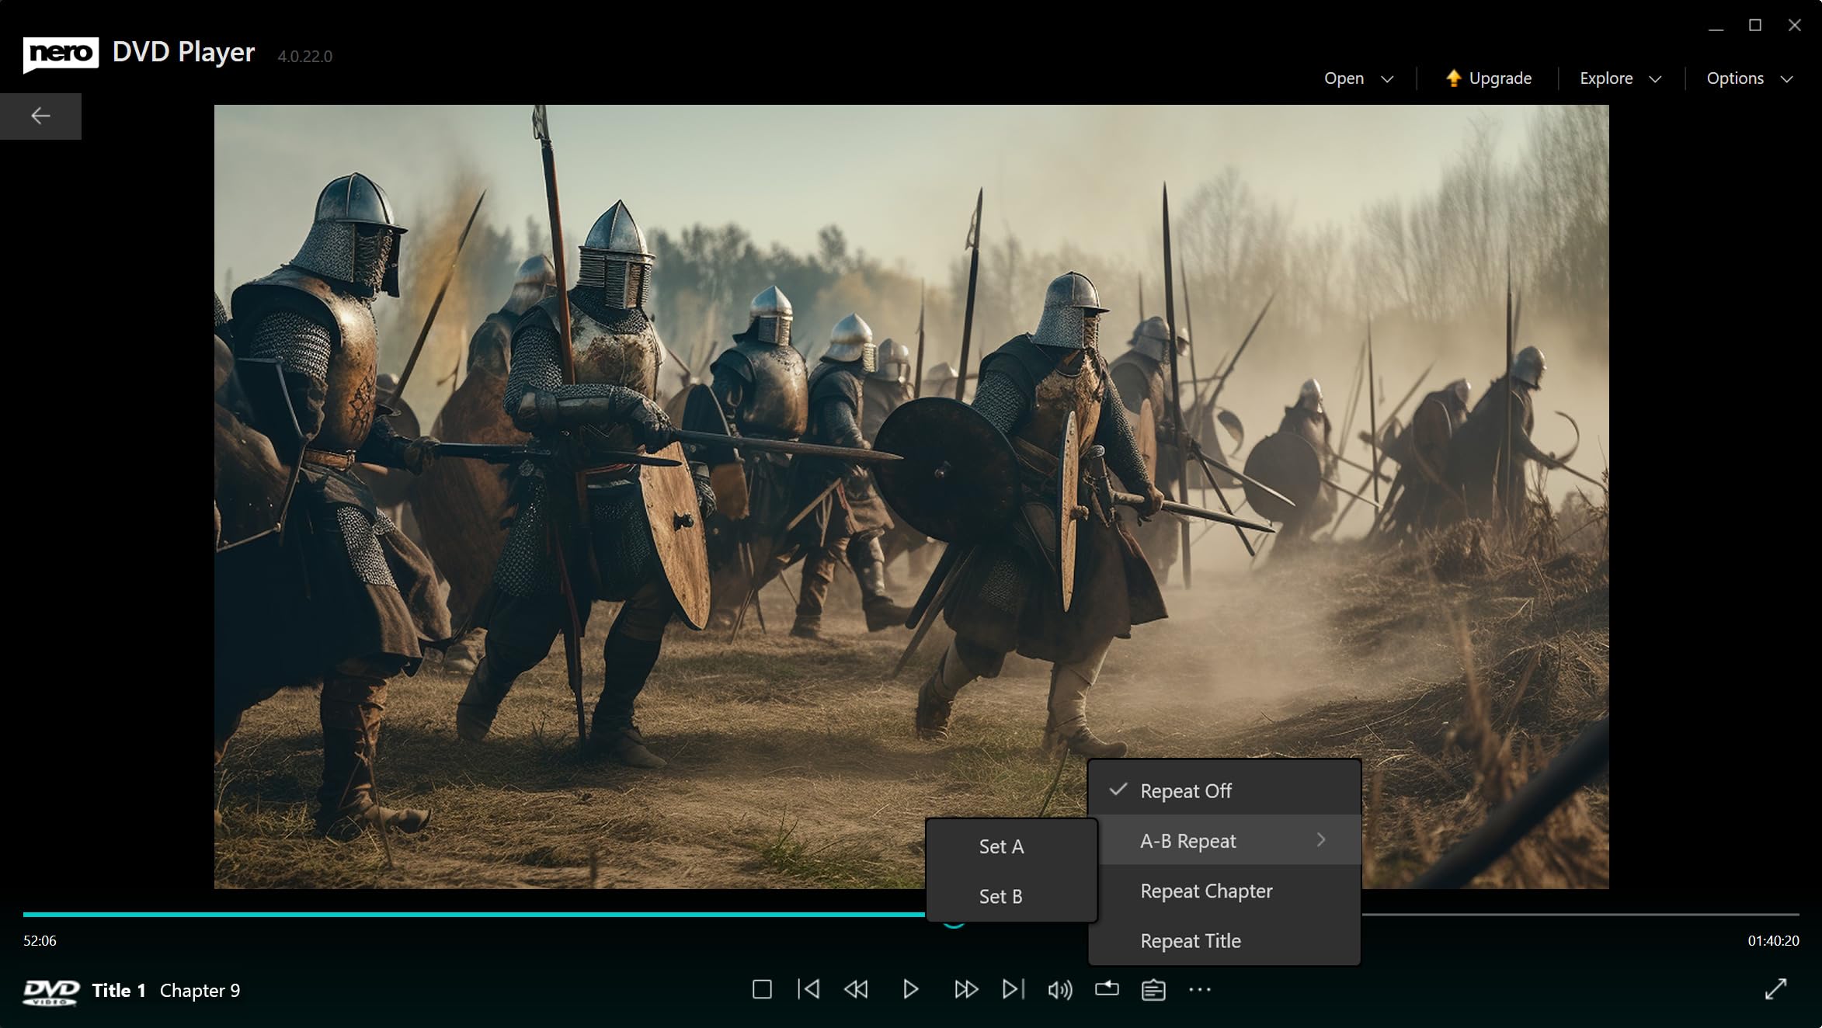Skip to next chapter
1822x1028 pixels.
coord(1013,989)
